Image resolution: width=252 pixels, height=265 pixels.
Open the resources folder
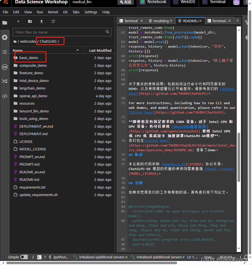[62, 104]
